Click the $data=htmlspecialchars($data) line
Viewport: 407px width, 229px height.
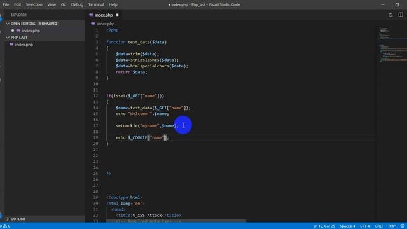click(152, 66)
